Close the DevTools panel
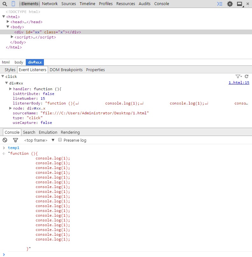 [248, 4]
